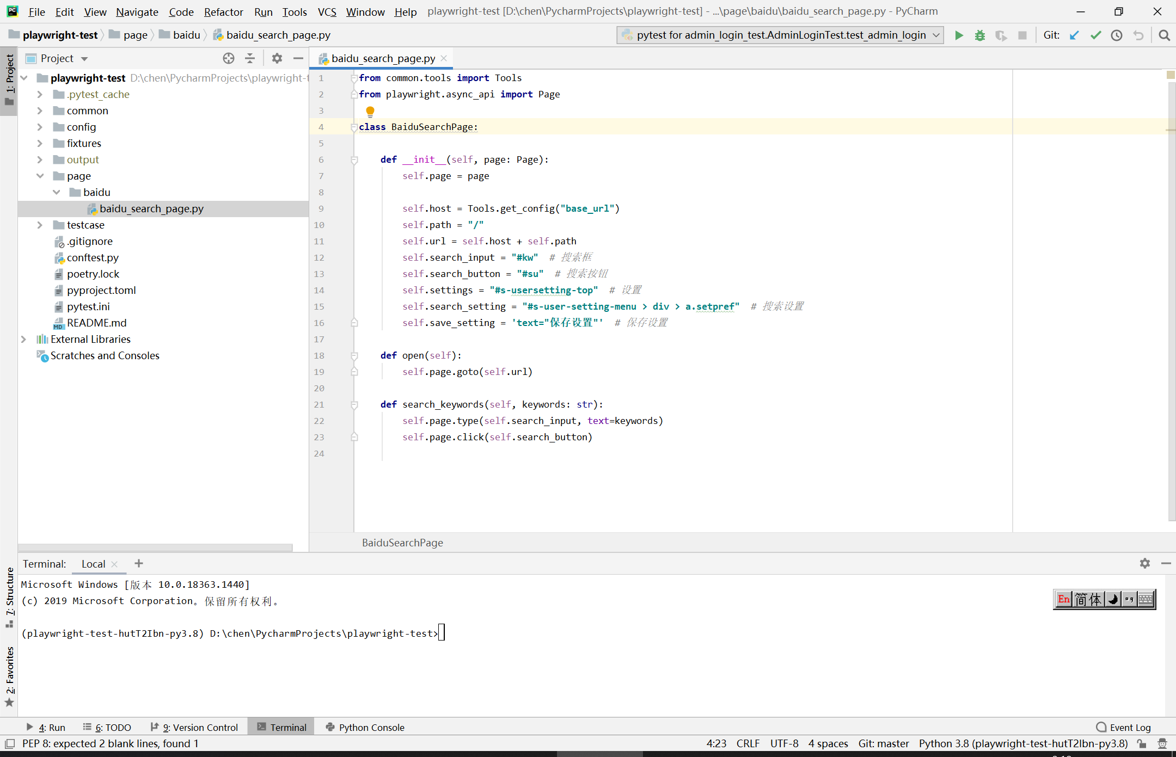Click locate file crosshair icon in Project panel
This screenshot has width=1176, height=757.
[229, 58]
